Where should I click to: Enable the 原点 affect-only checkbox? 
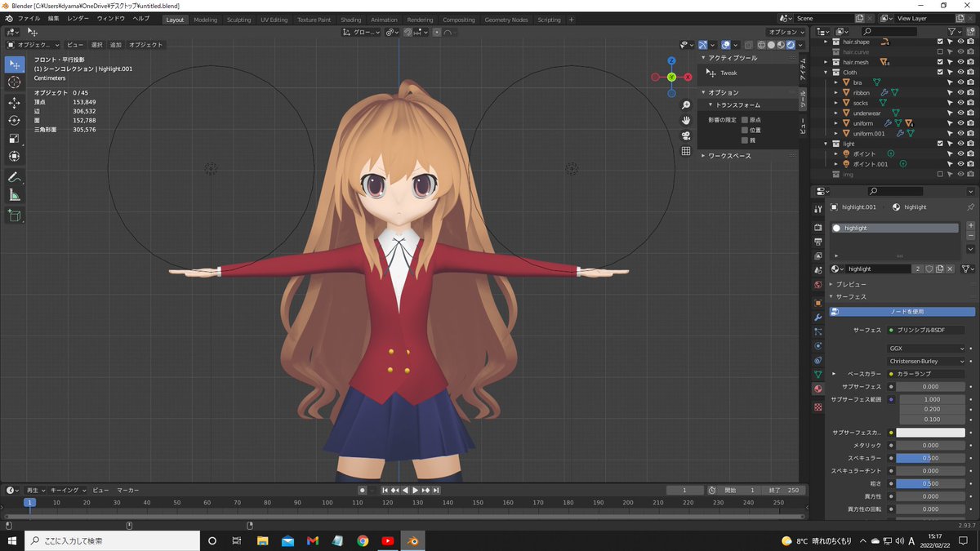(x=745, y=120)
